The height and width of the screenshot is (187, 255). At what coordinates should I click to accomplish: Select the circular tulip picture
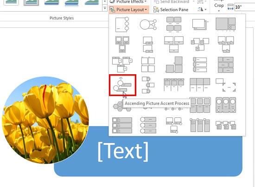[45, 120]
